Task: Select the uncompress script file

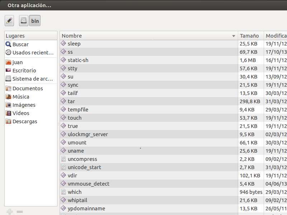Action: tap(82, 159)
